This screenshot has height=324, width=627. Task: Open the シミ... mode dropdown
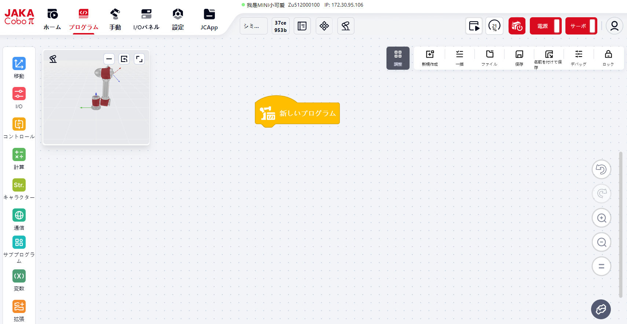[x=253, y=26]
